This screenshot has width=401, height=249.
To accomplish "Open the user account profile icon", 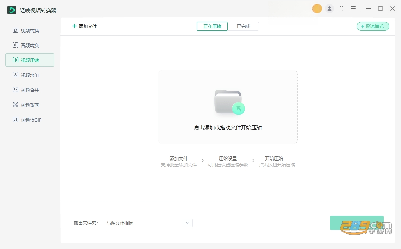I will [330, 9].
